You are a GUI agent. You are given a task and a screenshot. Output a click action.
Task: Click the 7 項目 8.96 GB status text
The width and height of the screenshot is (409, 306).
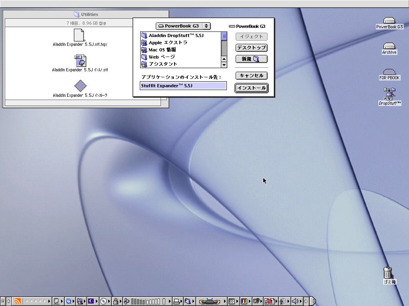point(86,23)
